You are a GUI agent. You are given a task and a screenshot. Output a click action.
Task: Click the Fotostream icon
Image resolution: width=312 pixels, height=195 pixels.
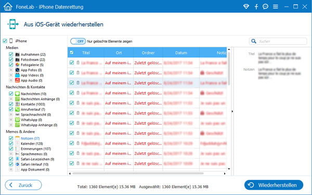point(18,59)
